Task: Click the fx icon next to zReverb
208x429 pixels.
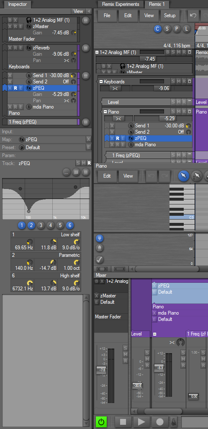Action: coord(29,48)
